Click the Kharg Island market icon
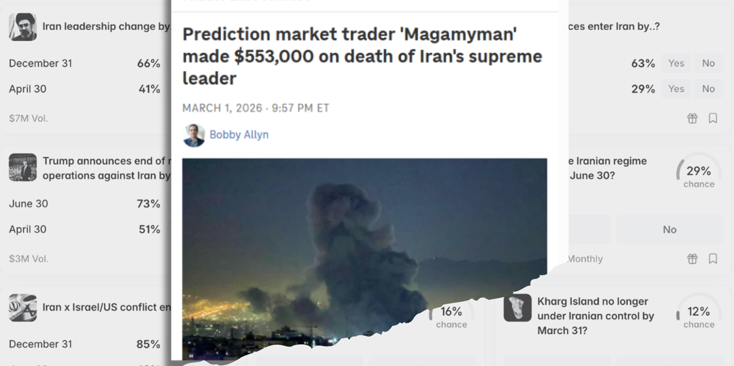 (x=518, y=307)
